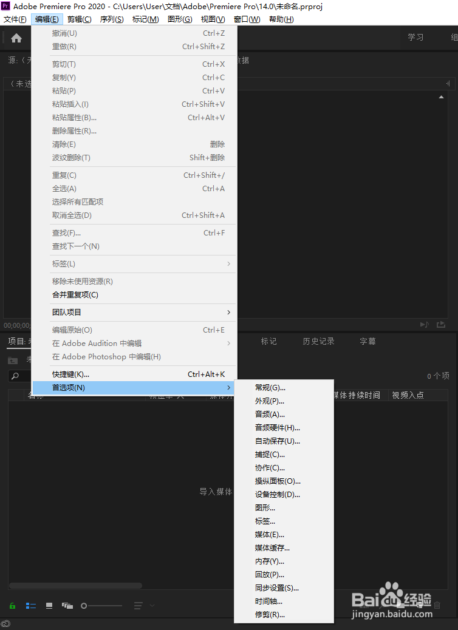Open the 窗口(W) menu
Viewport: 458px width, 630px height.
pos(247,19)
